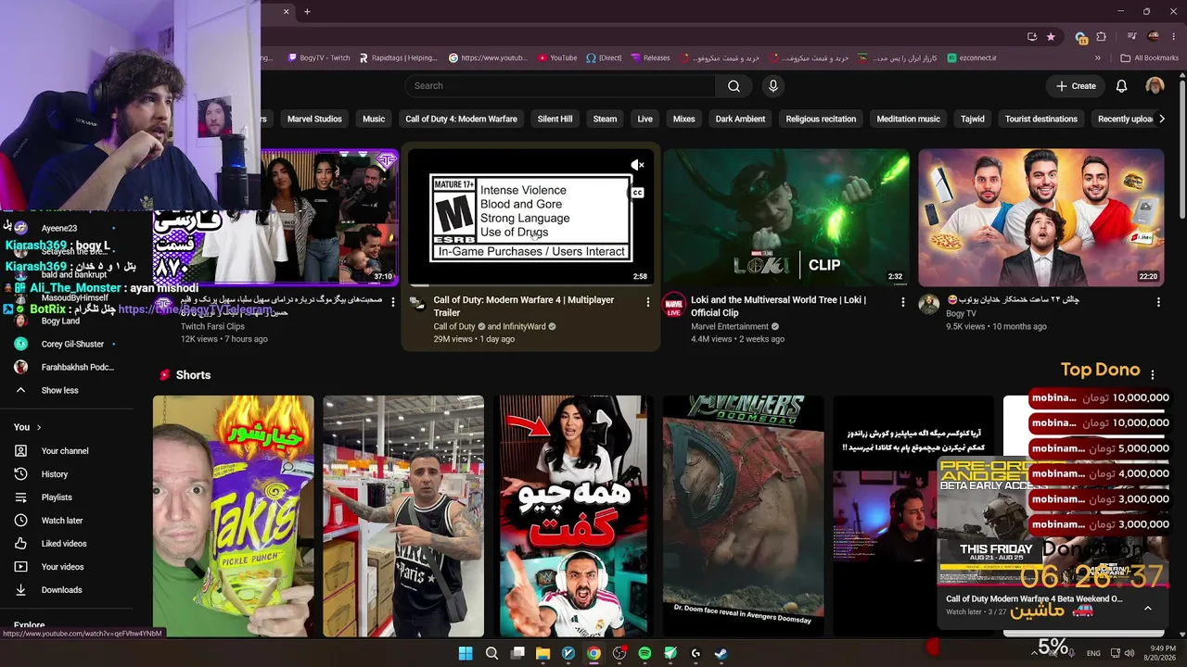Expand the bookmarks bar overflow chevron
The height and width of the screenshot is (667, 1187).
[1098, 57]
